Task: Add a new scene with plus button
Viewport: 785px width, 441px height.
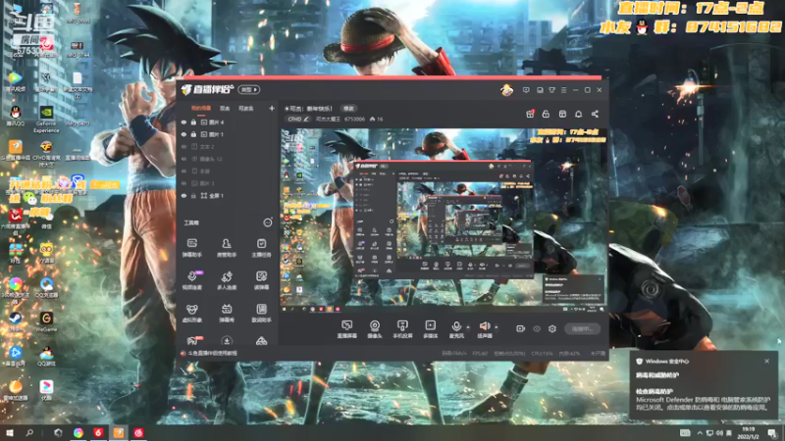Action: click(x=272, y=108)
